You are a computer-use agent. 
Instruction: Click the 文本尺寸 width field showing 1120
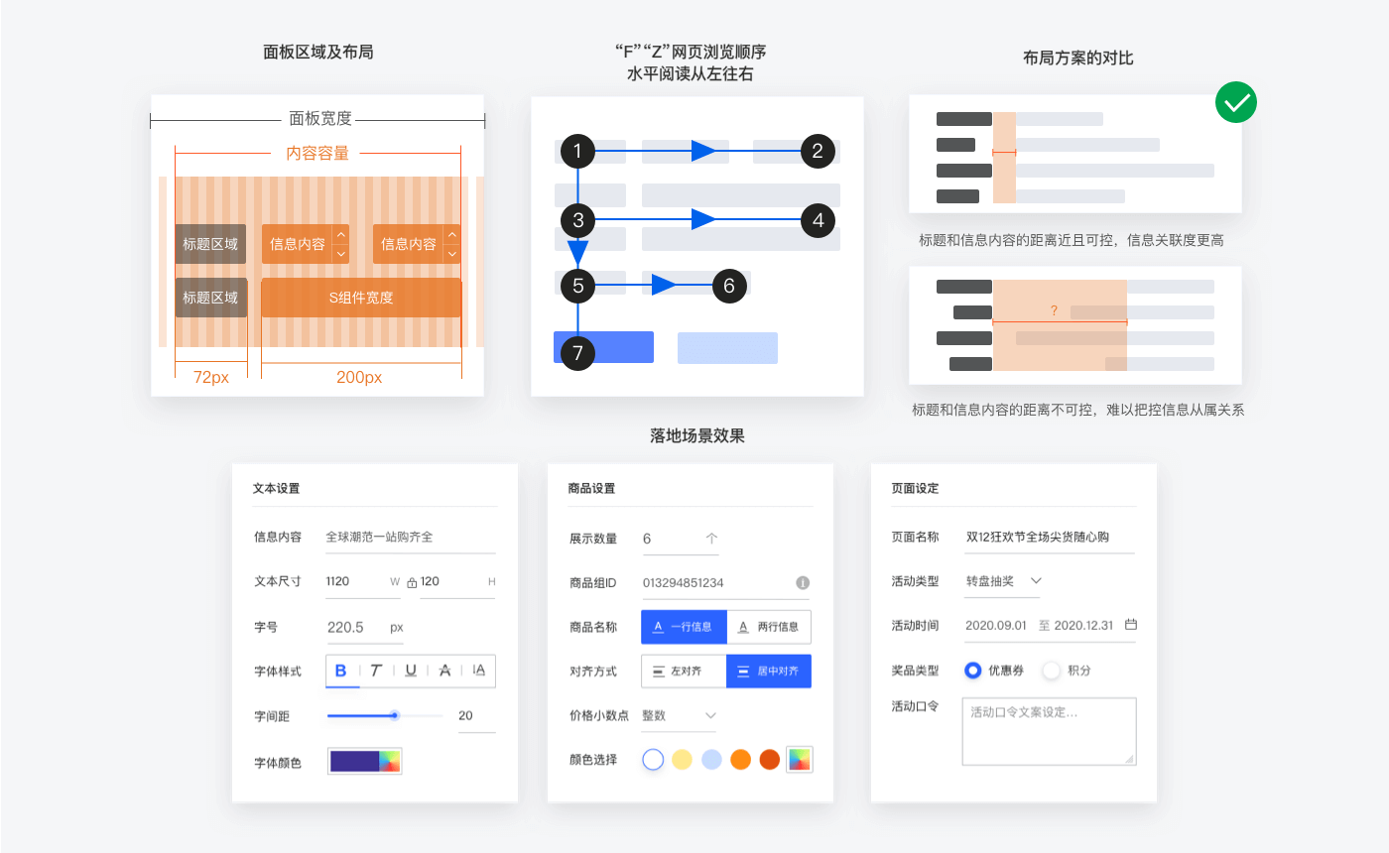point(363,581)
